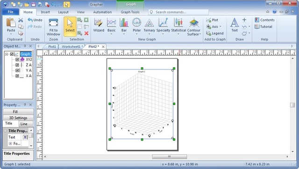Close the Plot2 document tab
Screen dimensions: 299x169
(x=103, y=47)
